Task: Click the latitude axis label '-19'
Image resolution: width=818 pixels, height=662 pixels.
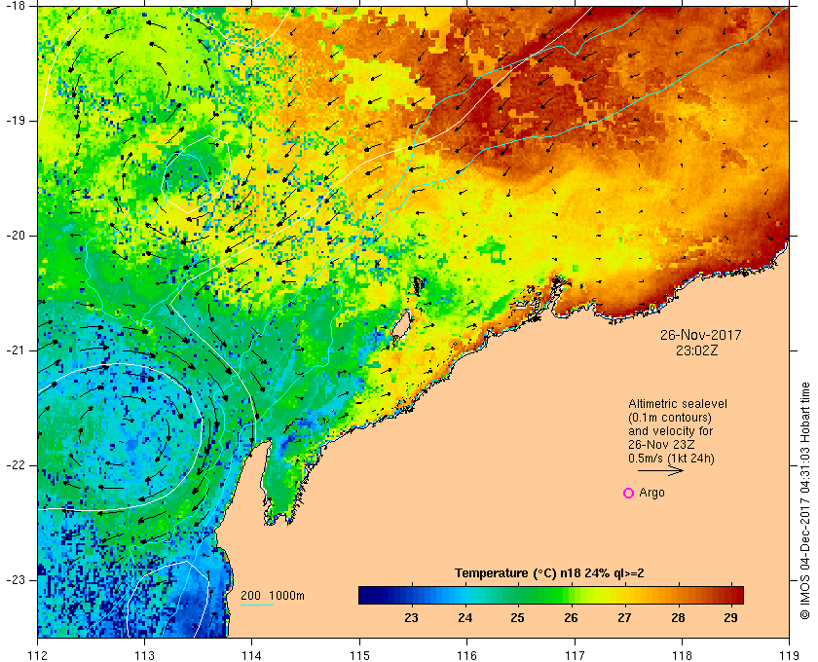Action: click(x=15, y=121)
